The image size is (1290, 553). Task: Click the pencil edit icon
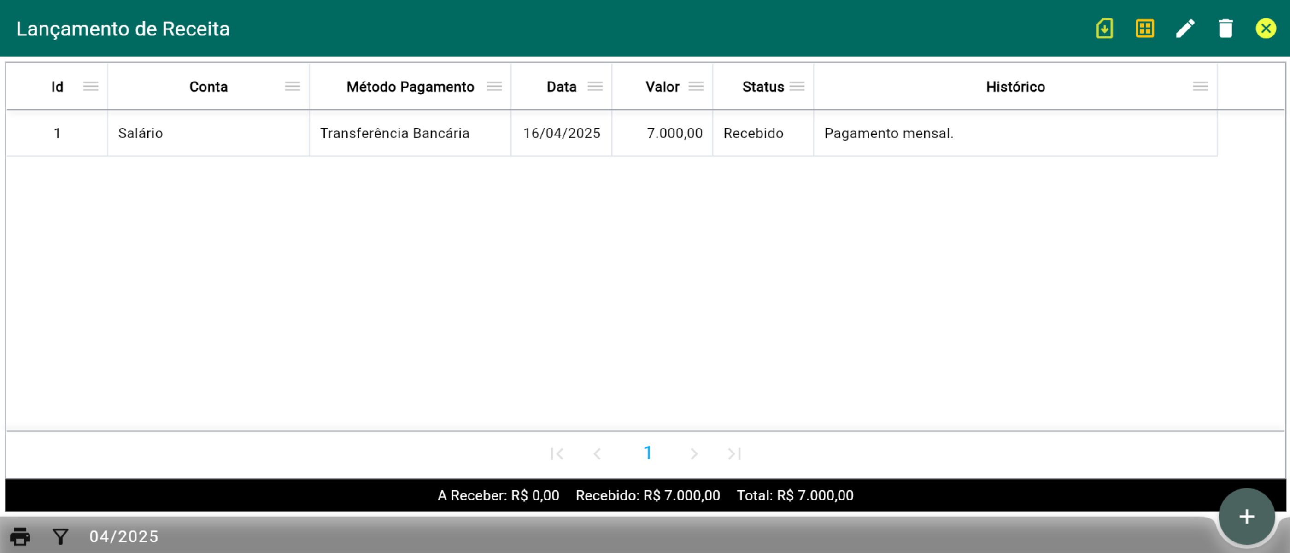1185,29
